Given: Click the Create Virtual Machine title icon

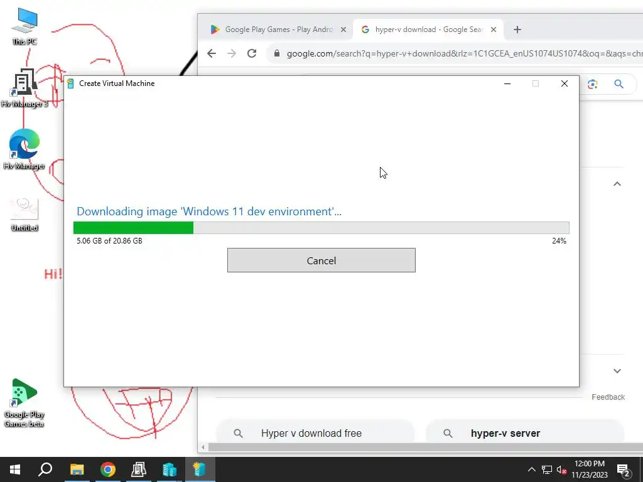Looking at the screenshot, I should click(70, 83).
